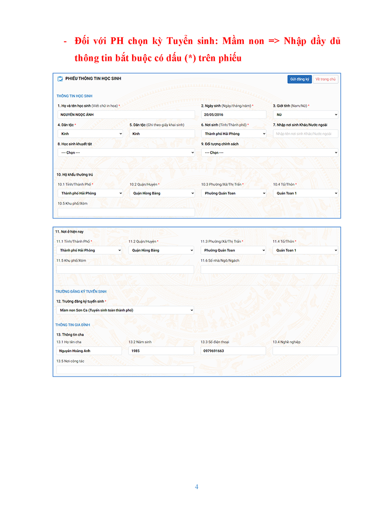Click the form icon beside Phiếu thông tin học sinh

60,79
